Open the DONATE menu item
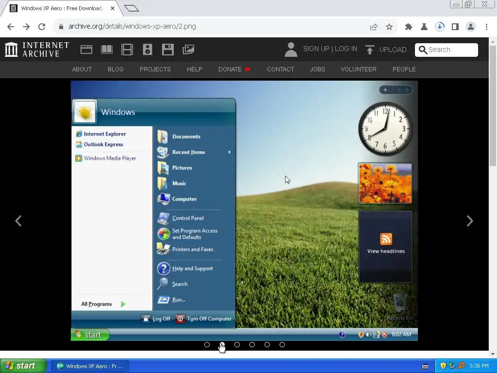497x373 pixels. click(234, 69)
